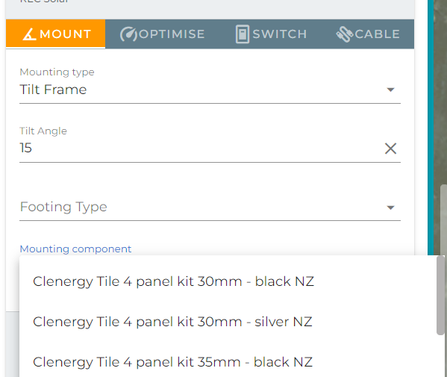Click the Switch device icon

point(243,34)
